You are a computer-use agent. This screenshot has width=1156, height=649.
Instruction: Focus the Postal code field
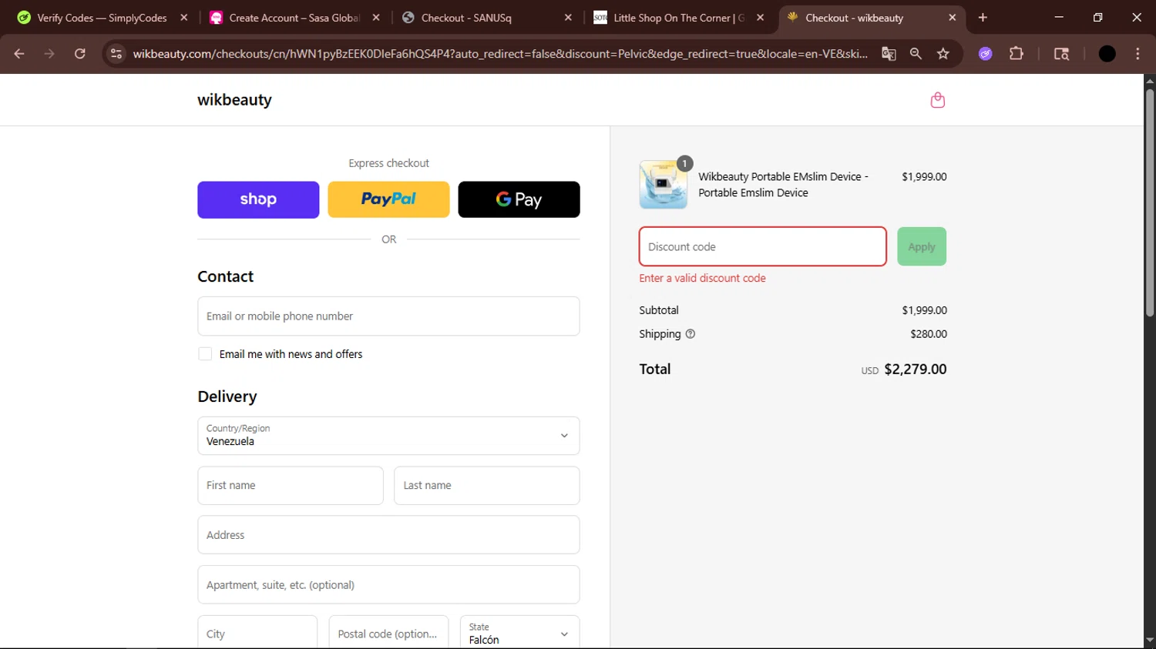[x=388, y=633]
